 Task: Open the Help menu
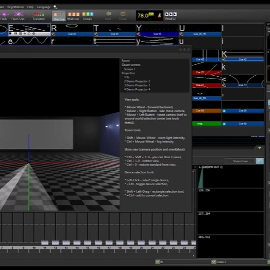pos(30,7)
